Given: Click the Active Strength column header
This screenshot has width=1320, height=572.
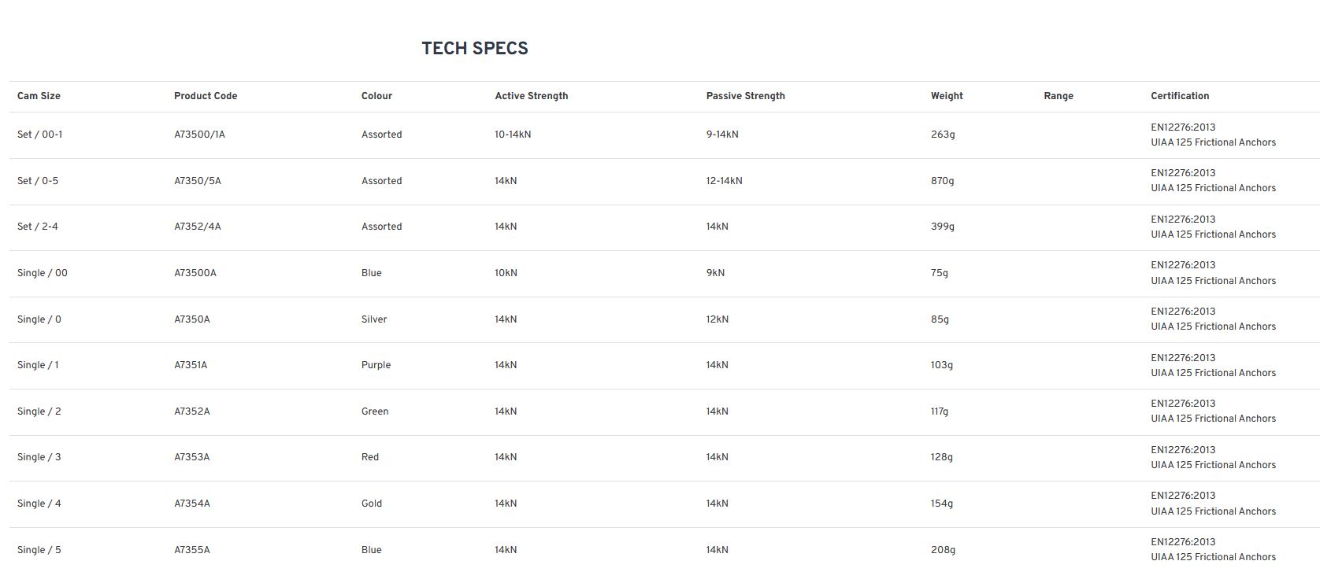Looking at the screenshot, I should point(531,96).
